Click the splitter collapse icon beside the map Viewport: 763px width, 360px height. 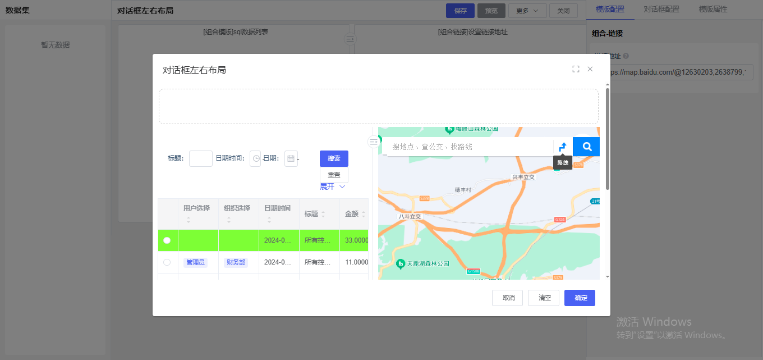point(373,142)
